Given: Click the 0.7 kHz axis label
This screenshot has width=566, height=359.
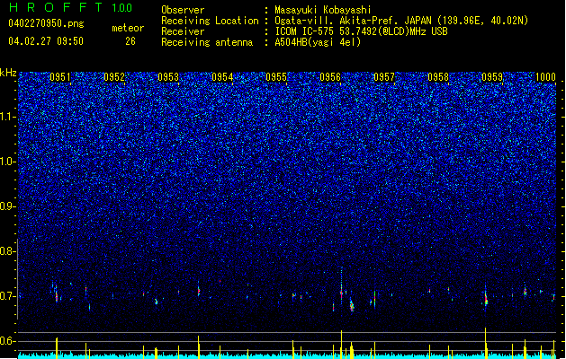Looking at the screenshot, I should tap(7, 296).
